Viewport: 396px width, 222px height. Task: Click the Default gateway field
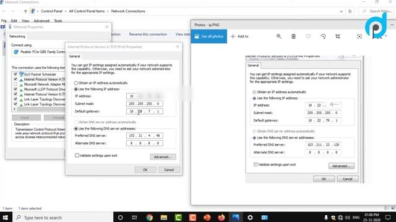144,111
